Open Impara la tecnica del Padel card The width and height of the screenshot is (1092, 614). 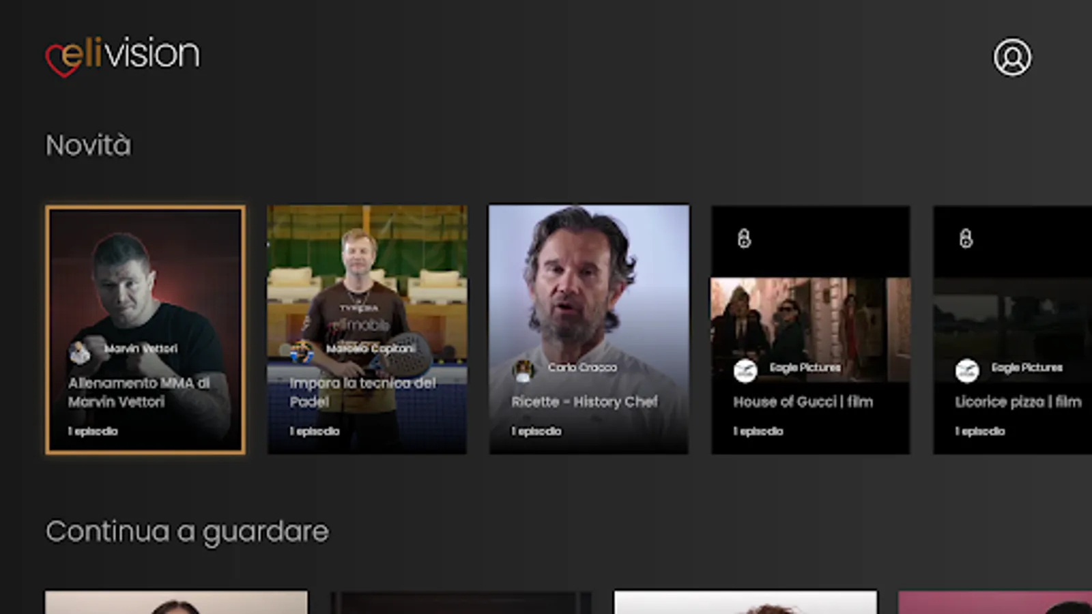(367, 330)
